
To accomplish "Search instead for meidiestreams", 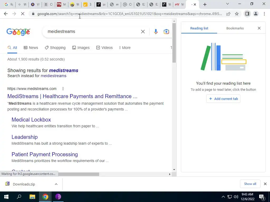I will click(53, 76).
